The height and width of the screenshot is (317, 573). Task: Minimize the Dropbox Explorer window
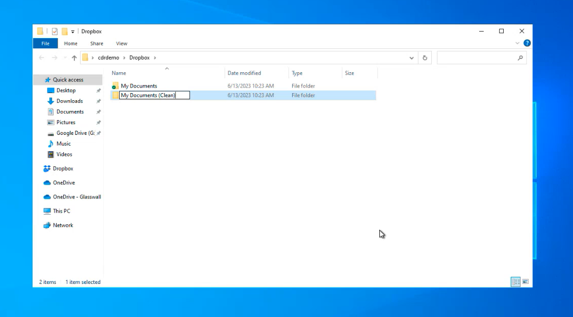(x=481, y=32)
